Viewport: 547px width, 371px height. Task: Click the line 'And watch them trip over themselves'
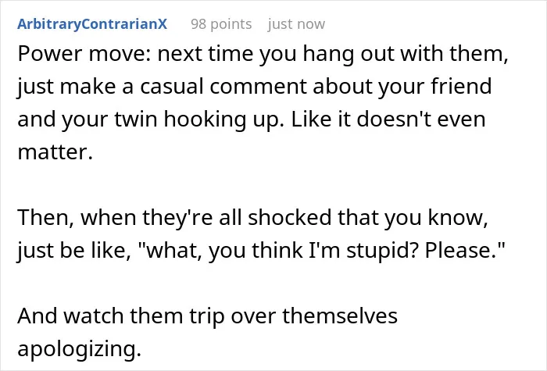(207, 316)
